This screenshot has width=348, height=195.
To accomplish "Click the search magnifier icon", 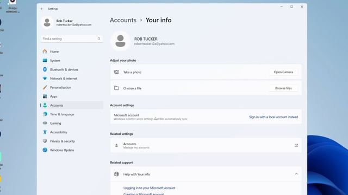I will (99, 38).
